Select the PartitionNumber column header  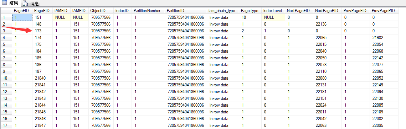tap(149, 11)
